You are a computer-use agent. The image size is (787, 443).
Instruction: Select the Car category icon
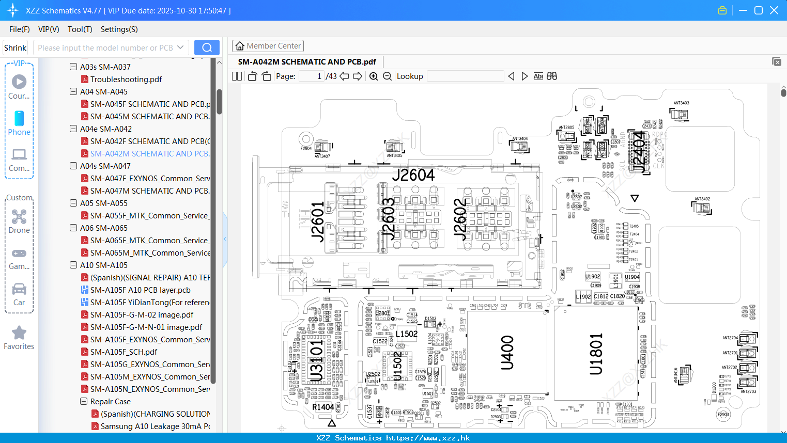[19, 294]
